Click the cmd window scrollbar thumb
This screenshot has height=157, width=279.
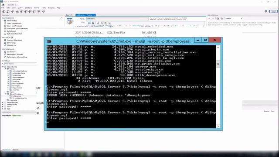tap(218, 64)
